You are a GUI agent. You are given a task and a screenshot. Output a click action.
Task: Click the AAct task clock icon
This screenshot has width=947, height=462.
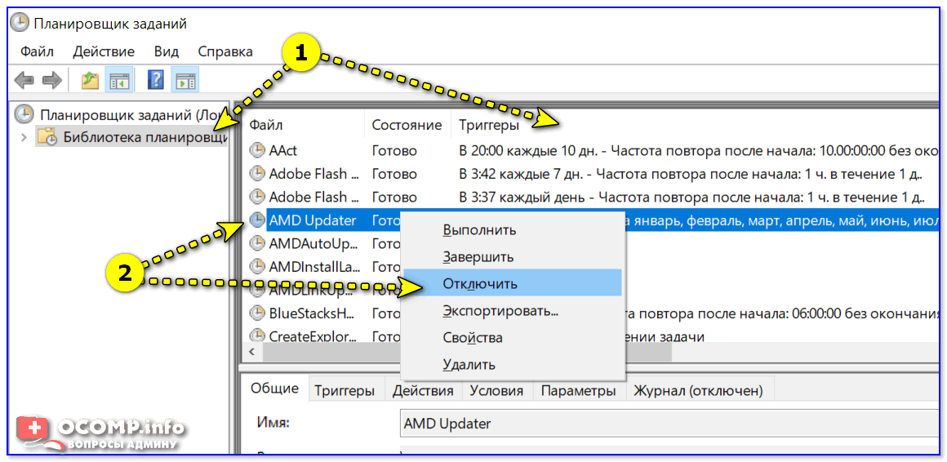[x=257, y=150]
